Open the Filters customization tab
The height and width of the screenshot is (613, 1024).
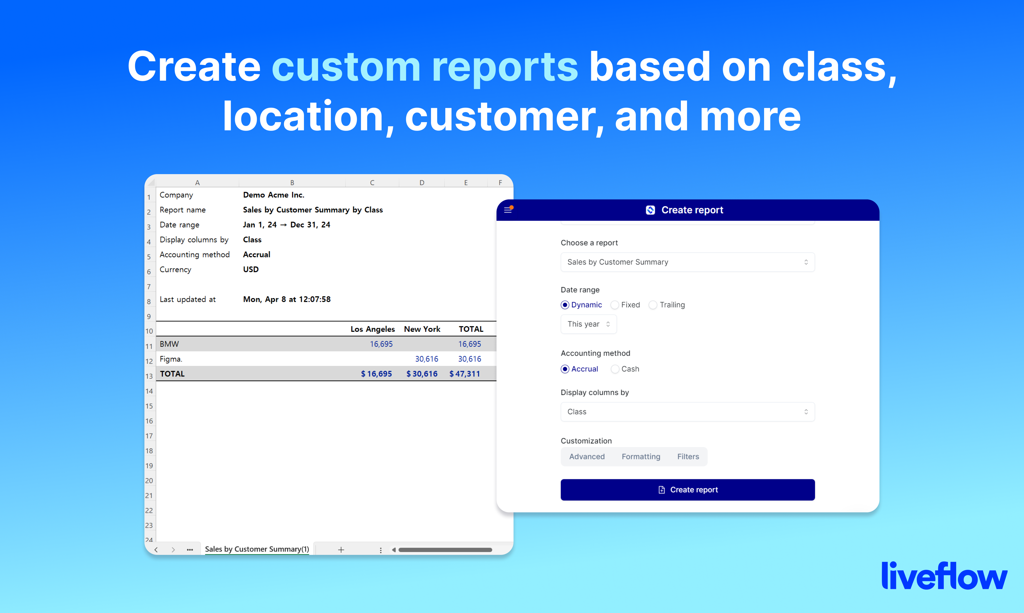pyautogui.click(x=688, y=457)
